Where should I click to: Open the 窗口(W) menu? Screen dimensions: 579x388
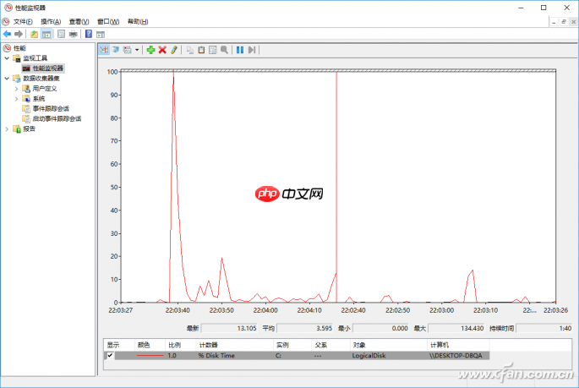click(108, 22)
